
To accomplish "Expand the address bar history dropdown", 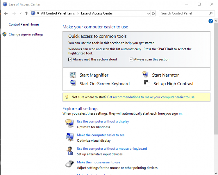I will 148,13.
